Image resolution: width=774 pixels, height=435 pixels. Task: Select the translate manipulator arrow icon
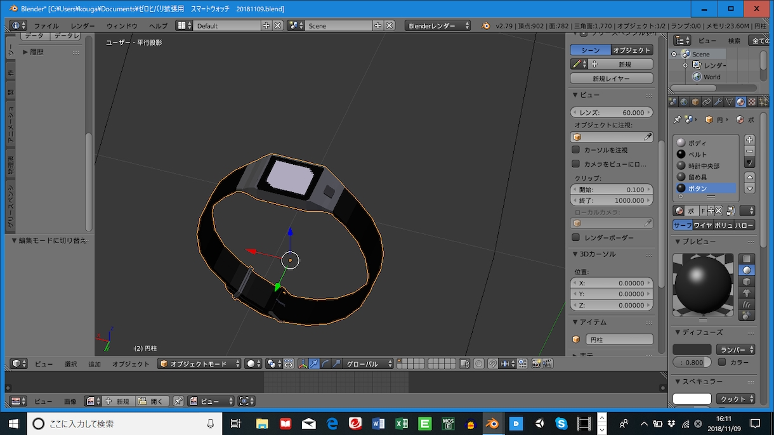[x=314, y=363]
